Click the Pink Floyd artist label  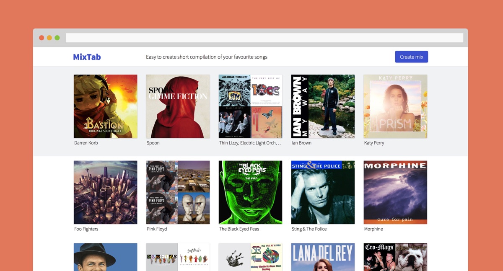coord(157,229)
